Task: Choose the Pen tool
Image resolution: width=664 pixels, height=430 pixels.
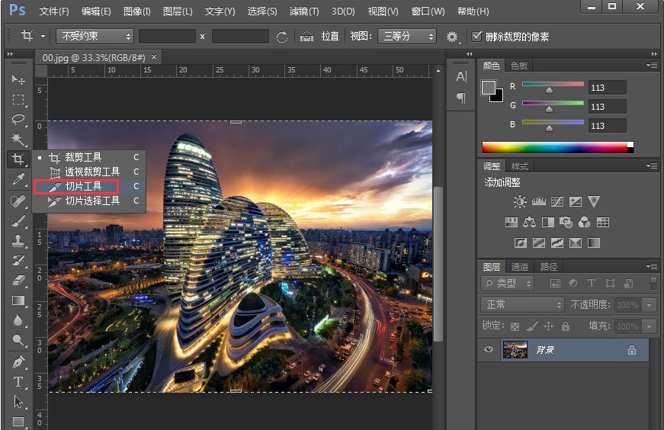Action: [18, 361]
